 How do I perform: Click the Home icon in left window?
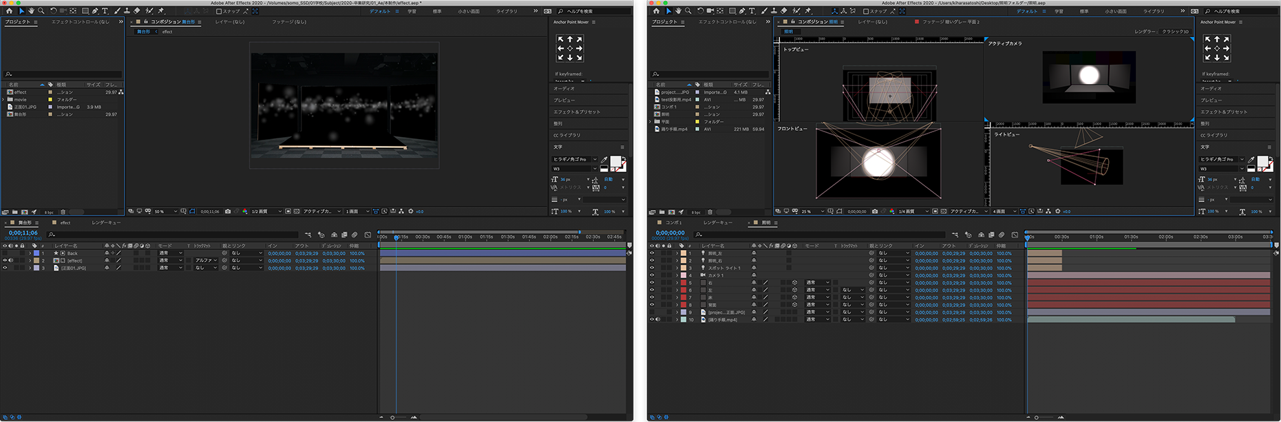pos(9,11)
